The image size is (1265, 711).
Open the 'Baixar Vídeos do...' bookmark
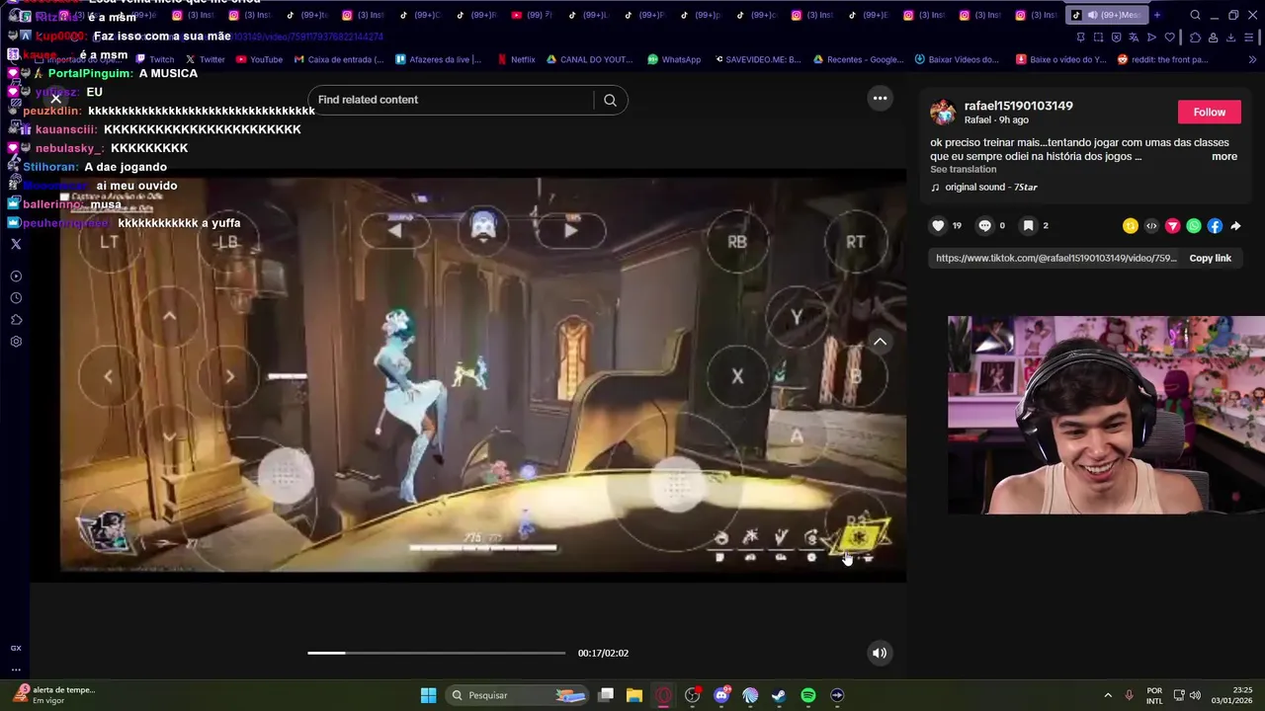pos(958,59)
